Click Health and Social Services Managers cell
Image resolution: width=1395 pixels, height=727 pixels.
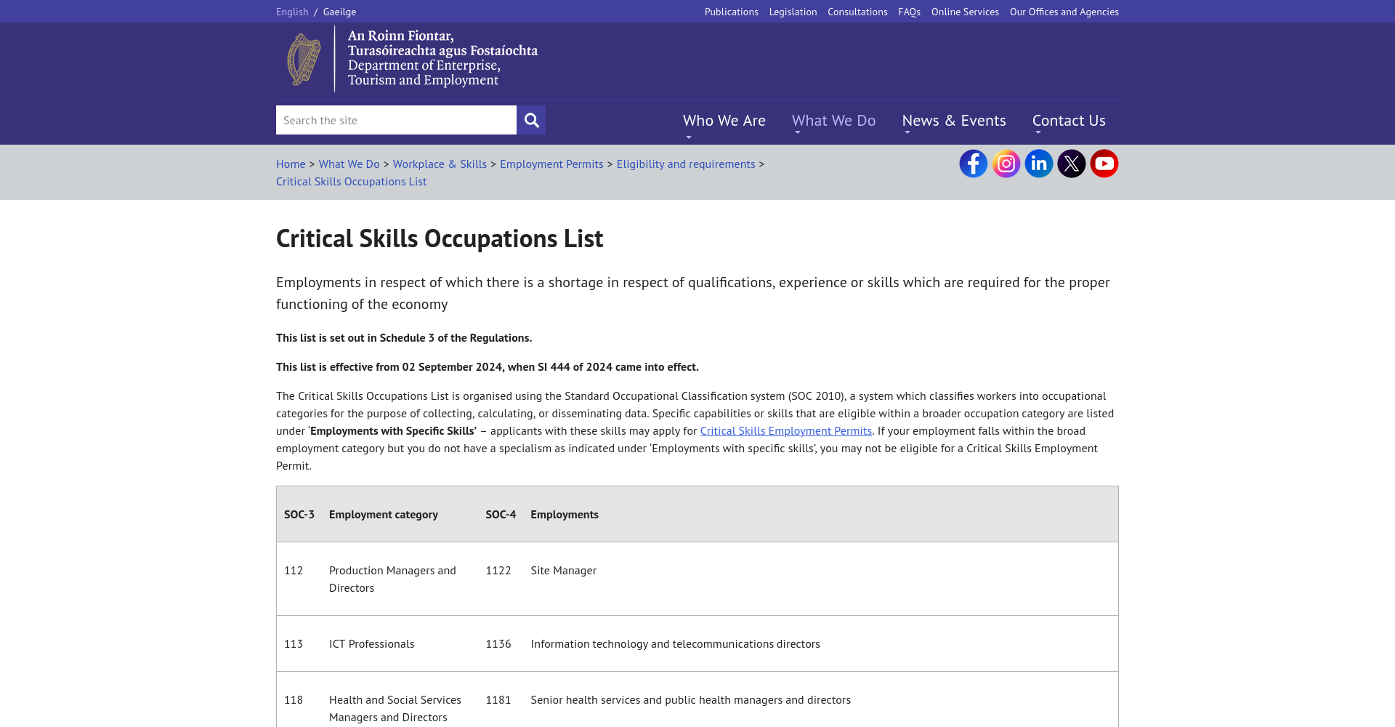(395, 709)
